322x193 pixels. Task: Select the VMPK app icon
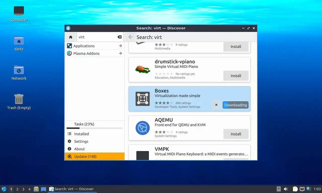pyautogui.click(x=143, y=156)
